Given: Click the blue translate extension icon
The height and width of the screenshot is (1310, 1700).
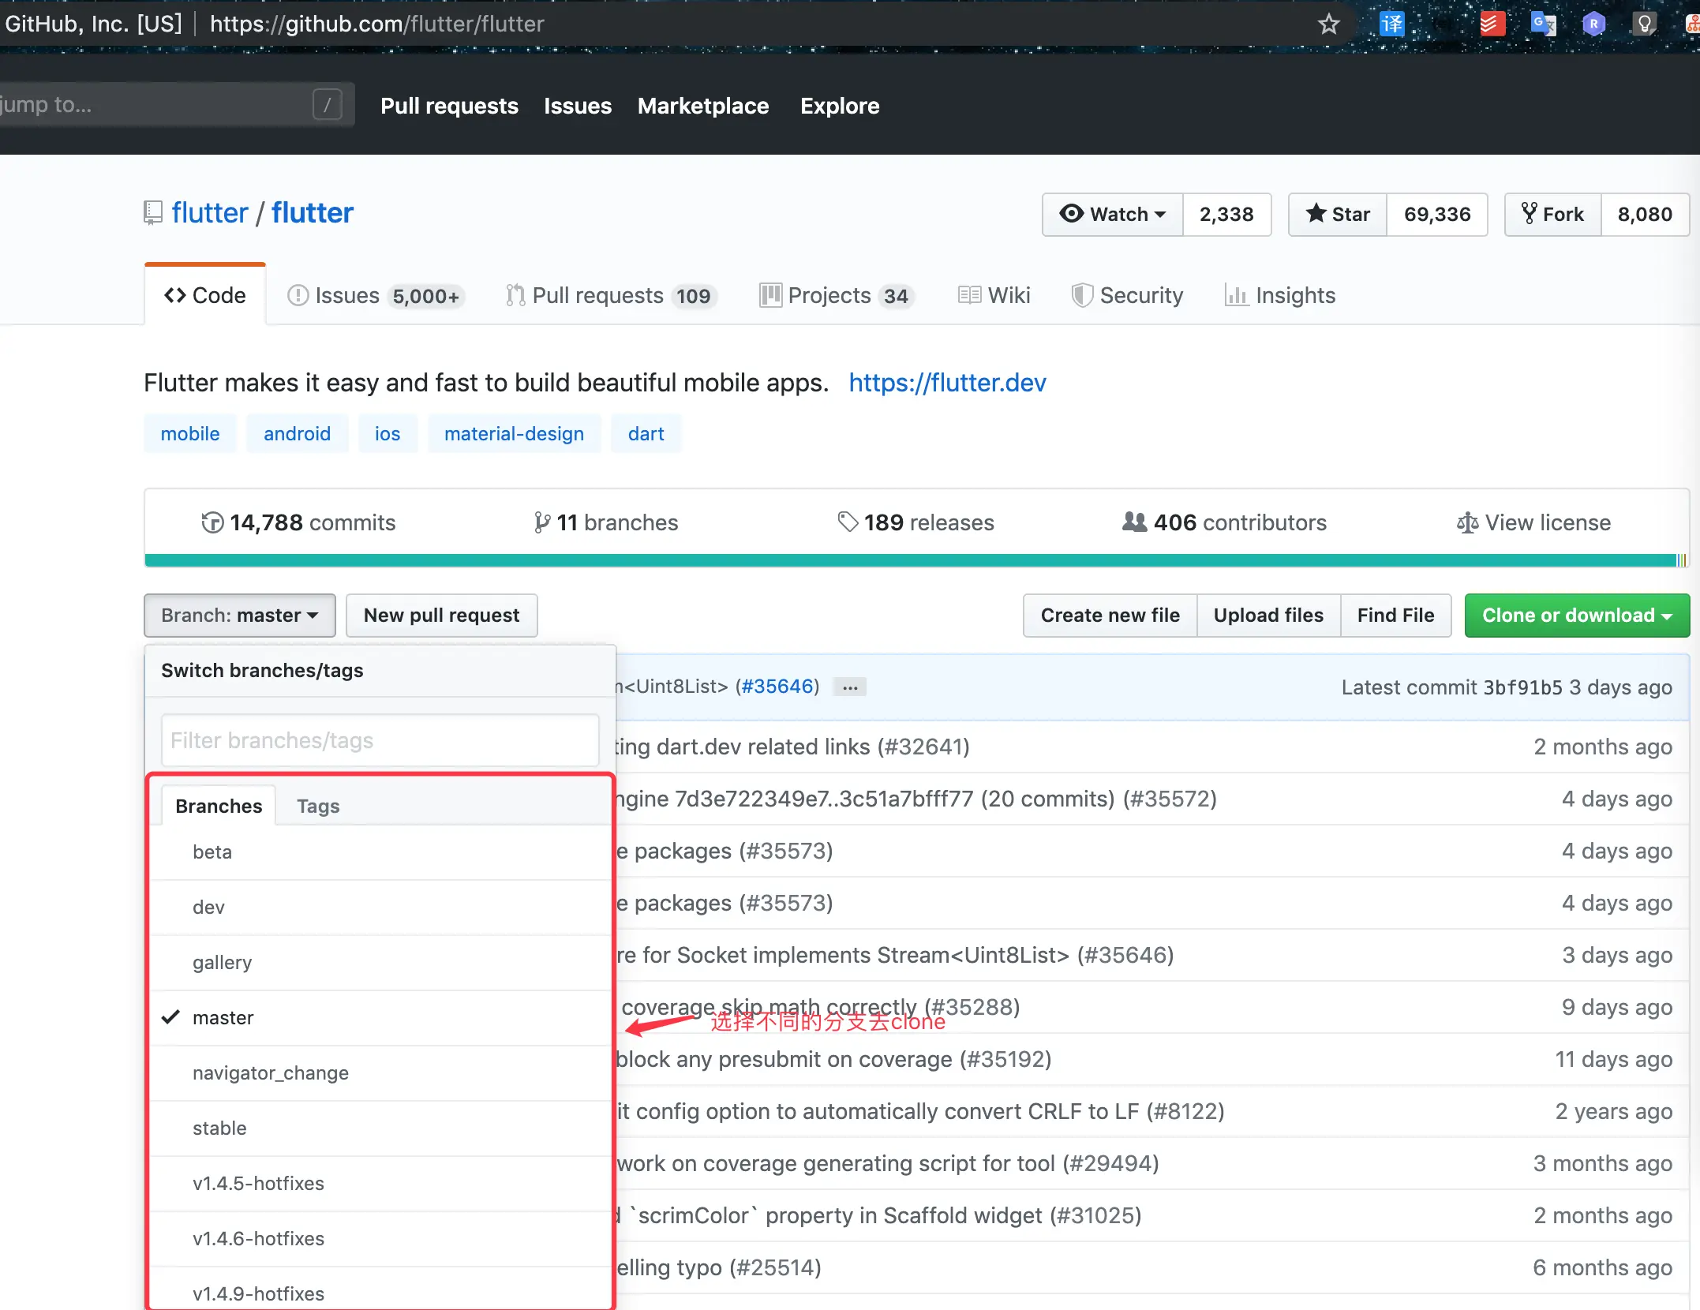Looking at the screenshot, I should (x=1391, y=24).
